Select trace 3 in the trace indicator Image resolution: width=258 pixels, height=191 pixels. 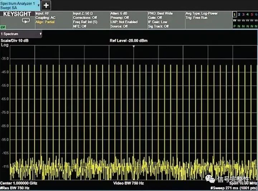click(x=243, y=14)
